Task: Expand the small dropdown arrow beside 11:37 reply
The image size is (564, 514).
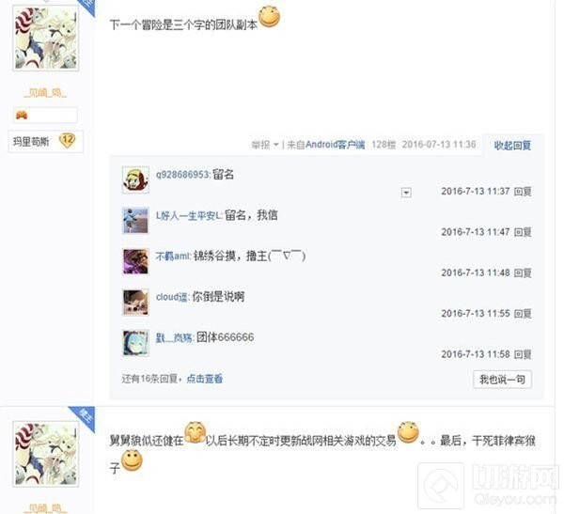Action: tap(406, 193)
